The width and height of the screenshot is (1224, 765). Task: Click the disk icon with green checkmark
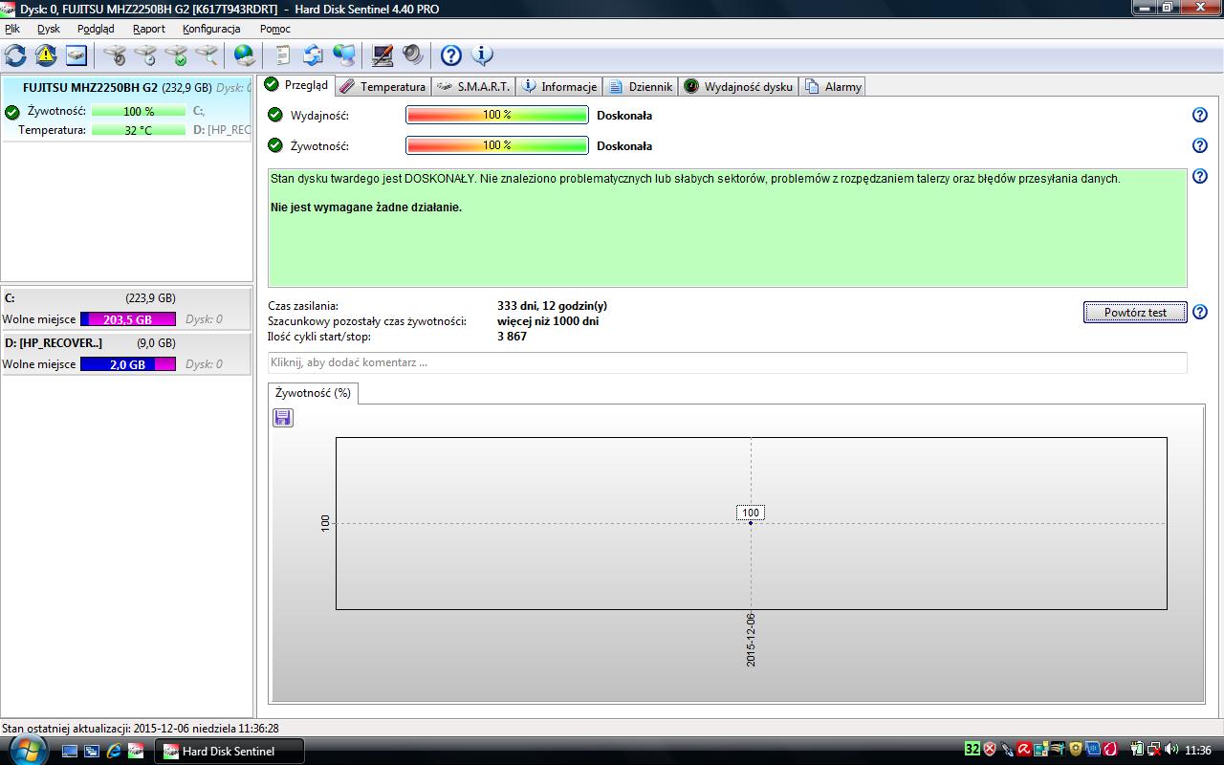(x=176, y=55)
